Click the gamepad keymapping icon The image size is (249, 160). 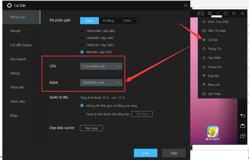[200, 13]
